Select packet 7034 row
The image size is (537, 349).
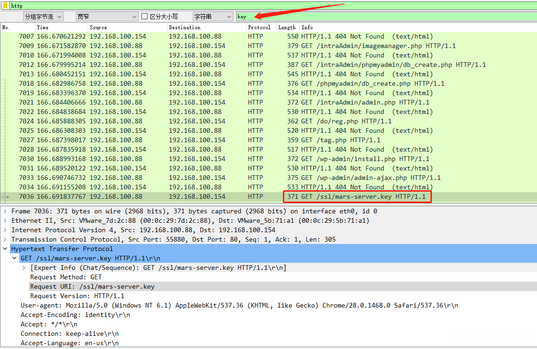coord(269,187)
